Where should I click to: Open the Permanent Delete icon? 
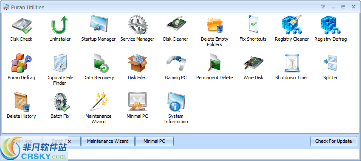(x=214, y=63)
